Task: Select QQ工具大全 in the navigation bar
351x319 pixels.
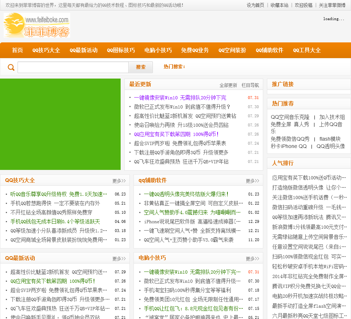Action: click(307, 50)
